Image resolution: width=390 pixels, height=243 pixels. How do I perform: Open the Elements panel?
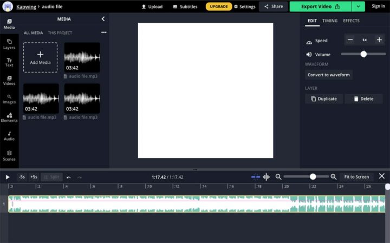tap(9, 117)
